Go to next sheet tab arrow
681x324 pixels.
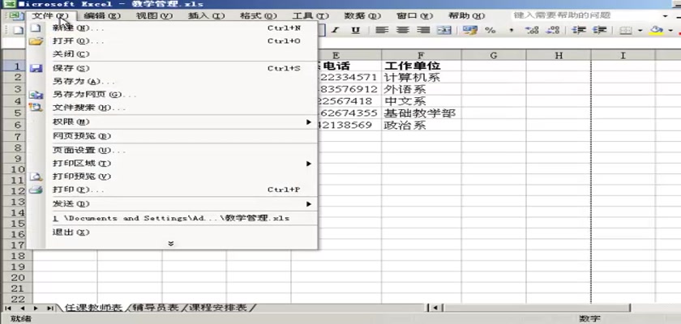coord(36,308)
